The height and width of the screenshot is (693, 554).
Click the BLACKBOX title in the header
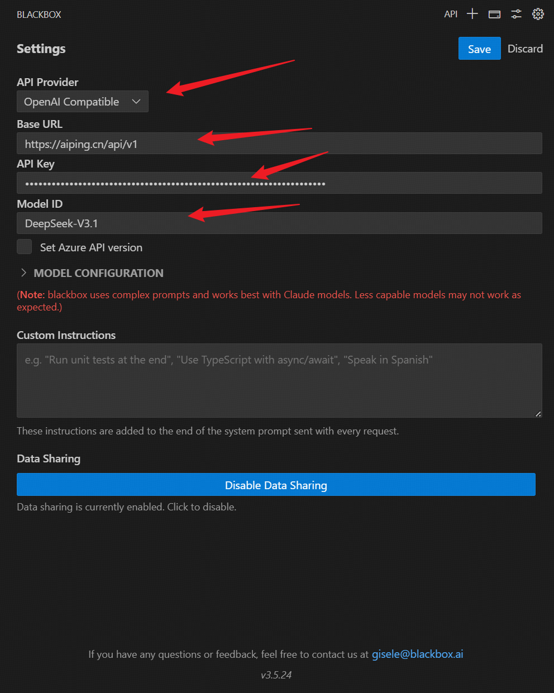tap(39, 14)
